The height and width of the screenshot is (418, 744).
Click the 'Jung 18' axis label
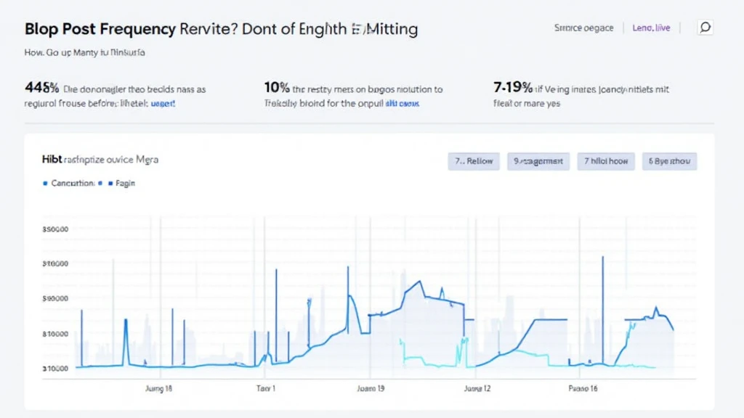tap(158, 388)
